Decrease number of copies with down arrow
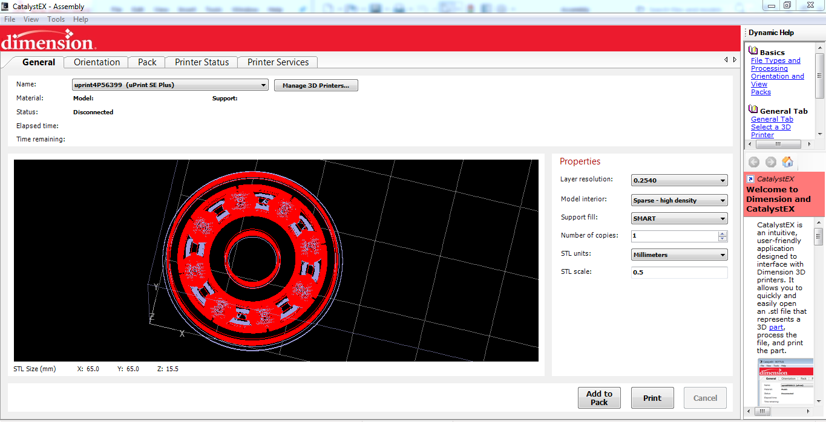The height and width of the screenshot is (422, 826). click(723, 239)
